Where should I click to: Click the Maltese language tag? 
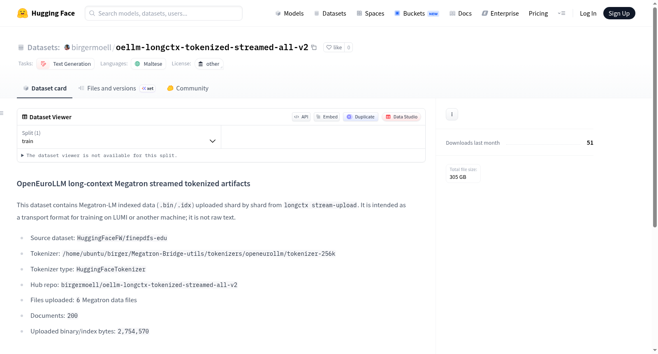coord(148,64)
